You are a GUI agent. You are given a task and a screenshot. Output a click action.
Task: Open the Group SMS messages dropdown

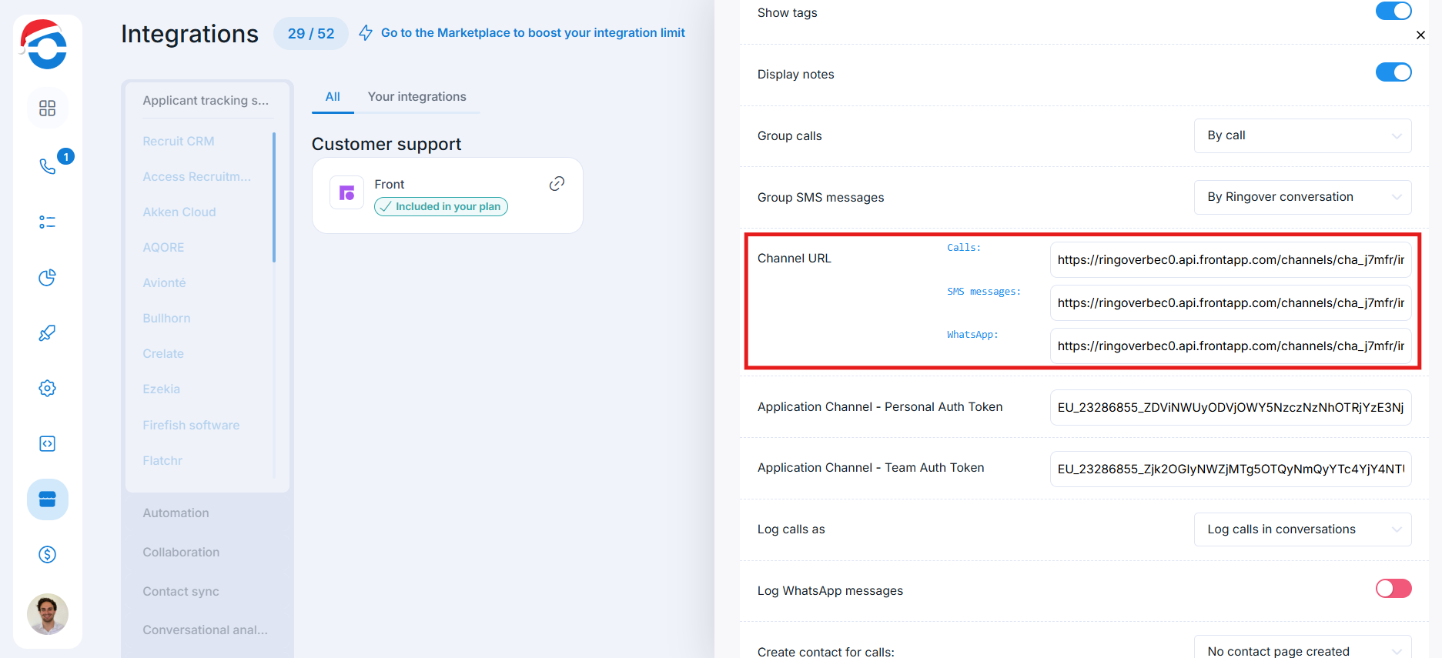pos(1302,198)
